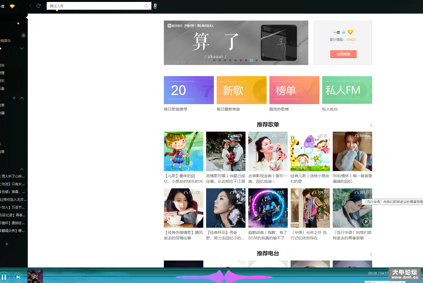The height and width of the screenshot is (283, 423).
Task: Open the 【儿歌】童年的回忆 playlist cover
Action: 184,151
